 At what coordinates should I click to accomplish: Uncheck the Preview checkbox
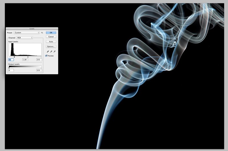point(46,56)
